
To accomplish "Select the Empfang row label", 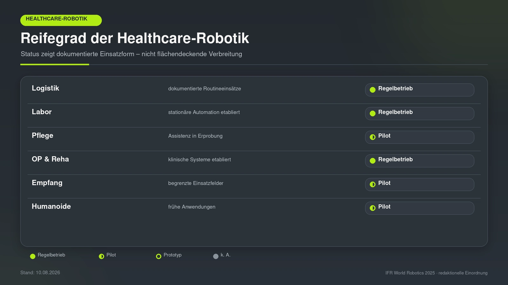I will [x=47, y=183].
